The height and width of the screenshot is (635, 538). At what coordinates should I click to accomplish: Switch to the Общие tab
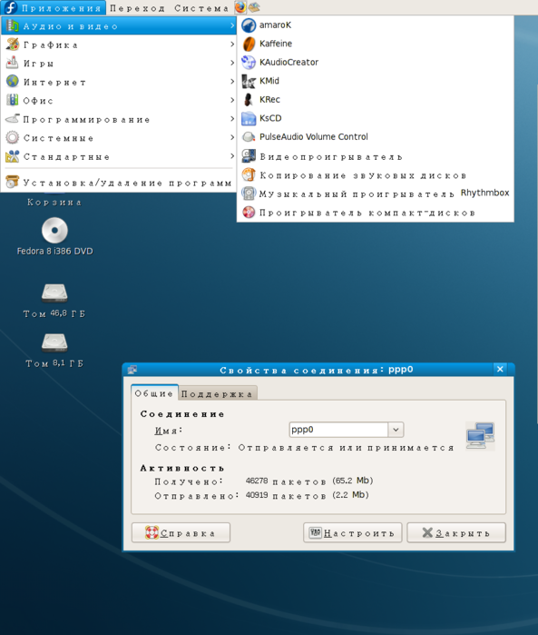[x=154, y=393]
